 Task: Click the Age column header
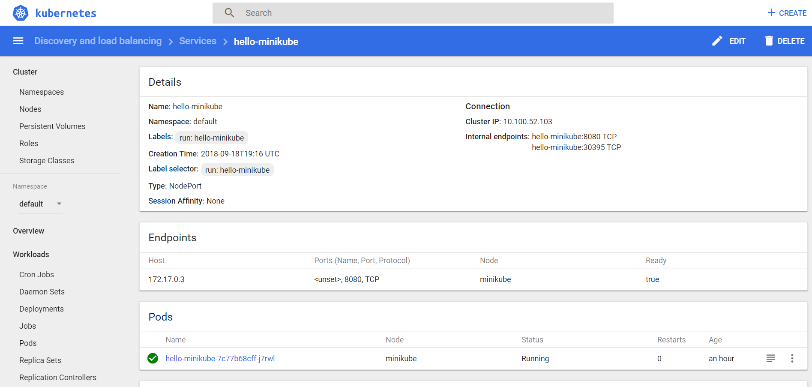click(715, 340)
